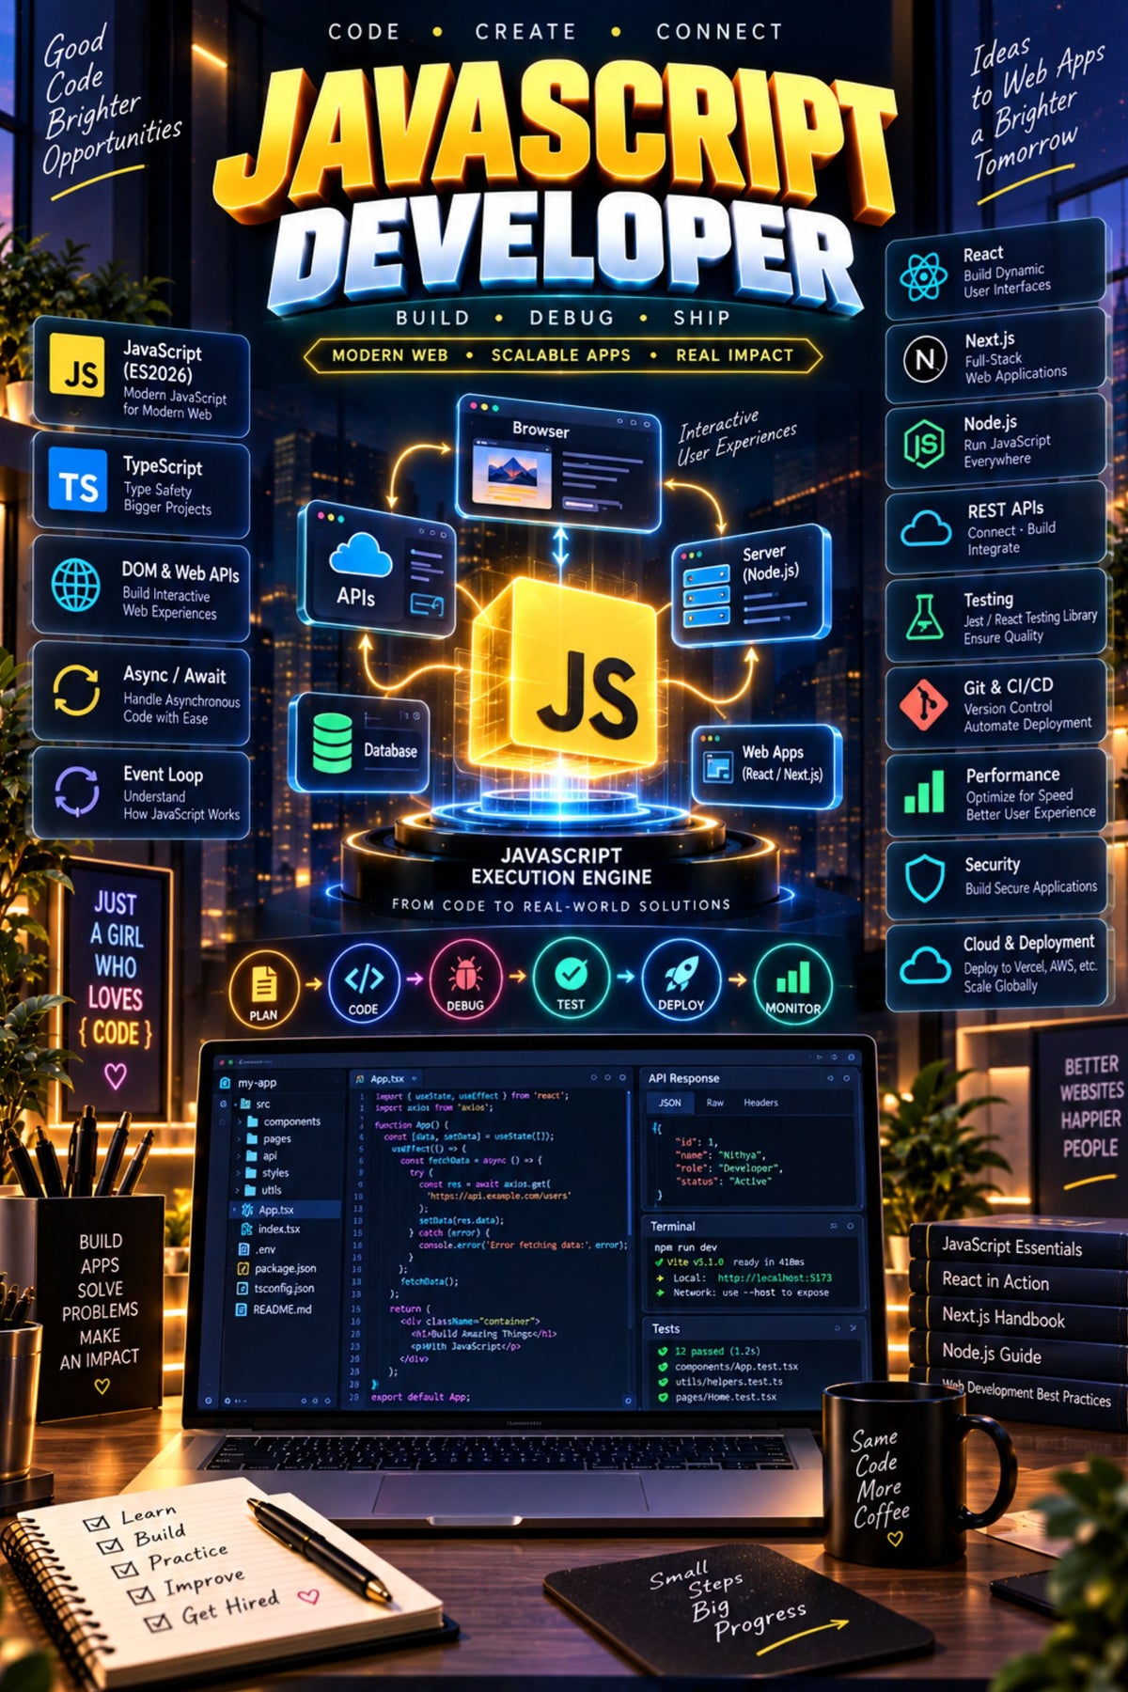Select the JSON tab in API Response
The height and width of the screenshot is (1692, 1128).
[670, 1103]
